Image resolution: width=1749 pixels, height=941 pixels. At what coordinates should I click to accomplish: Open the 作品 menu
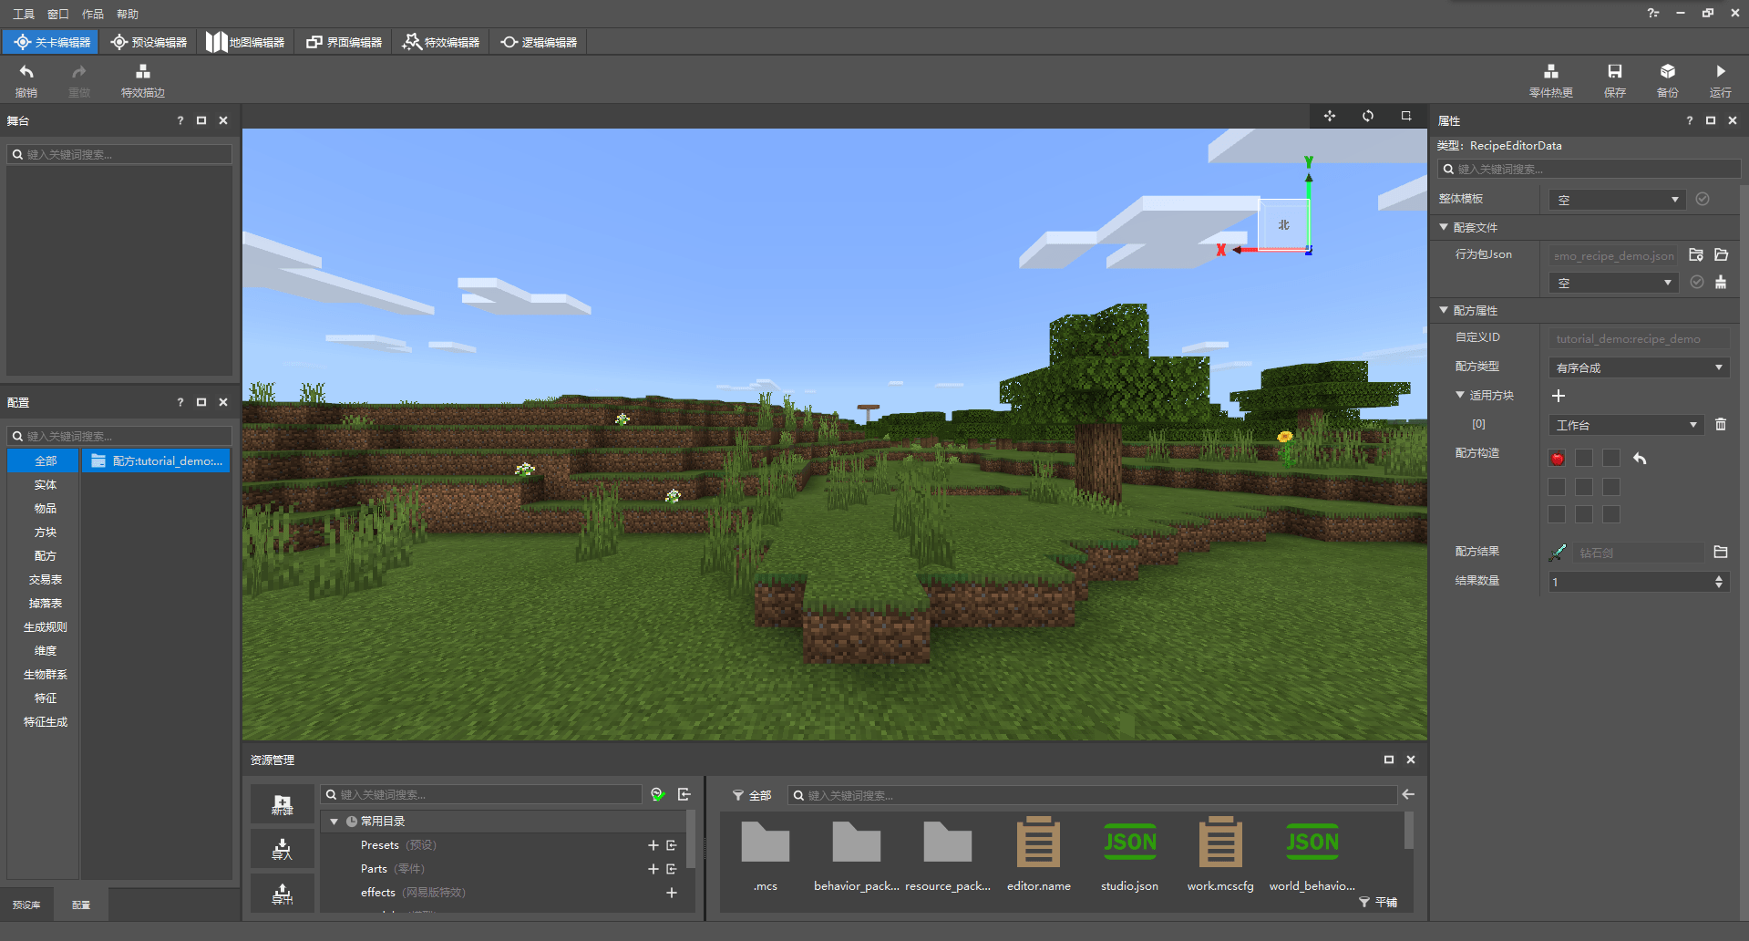tap(93, 14)
